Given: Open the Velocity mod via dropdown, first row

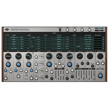Looking at the screenshot, I should point(59,37).
